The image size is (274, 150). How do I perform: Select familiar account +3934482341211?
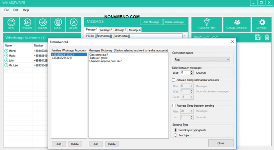pos(62,58)
